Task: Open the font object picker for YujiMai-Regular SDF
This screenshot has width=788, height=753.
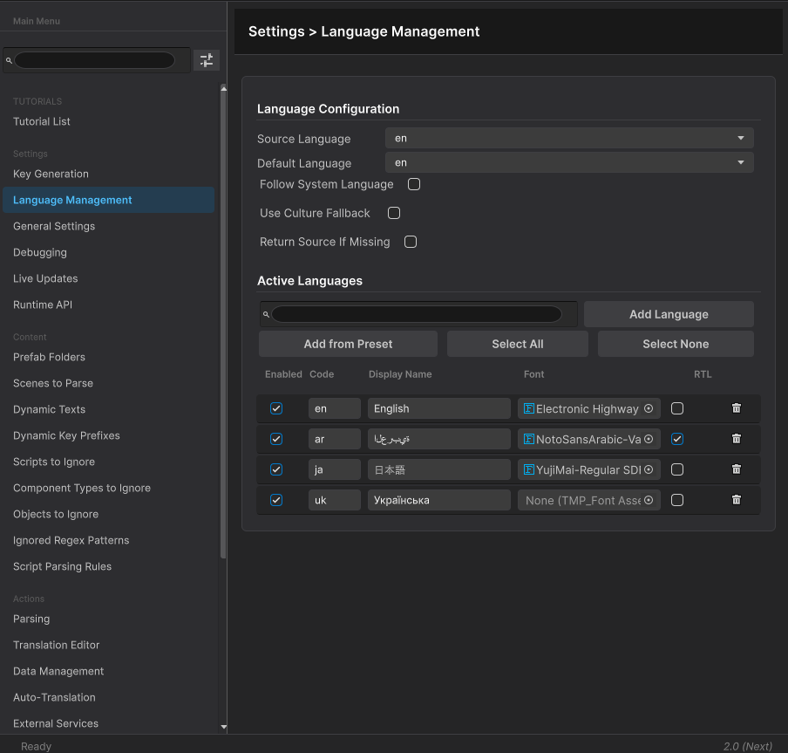Action: tap(647, 469)
